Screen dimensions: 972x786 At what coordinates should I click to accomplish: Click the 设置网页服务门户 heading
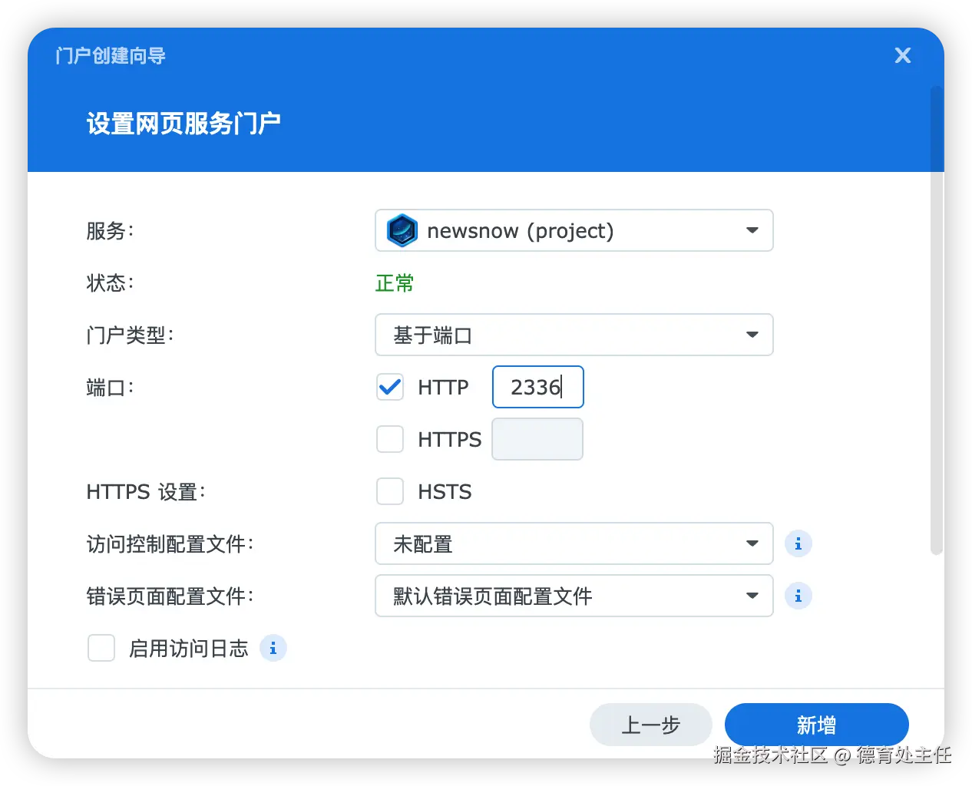click(183, 123)
